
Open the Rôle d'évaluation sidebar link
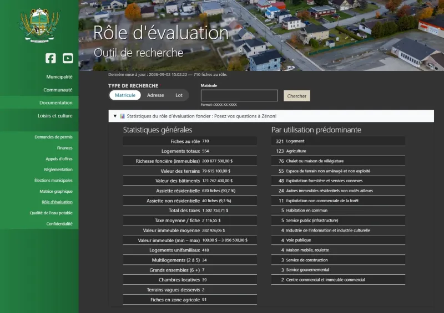click(57, 202)
